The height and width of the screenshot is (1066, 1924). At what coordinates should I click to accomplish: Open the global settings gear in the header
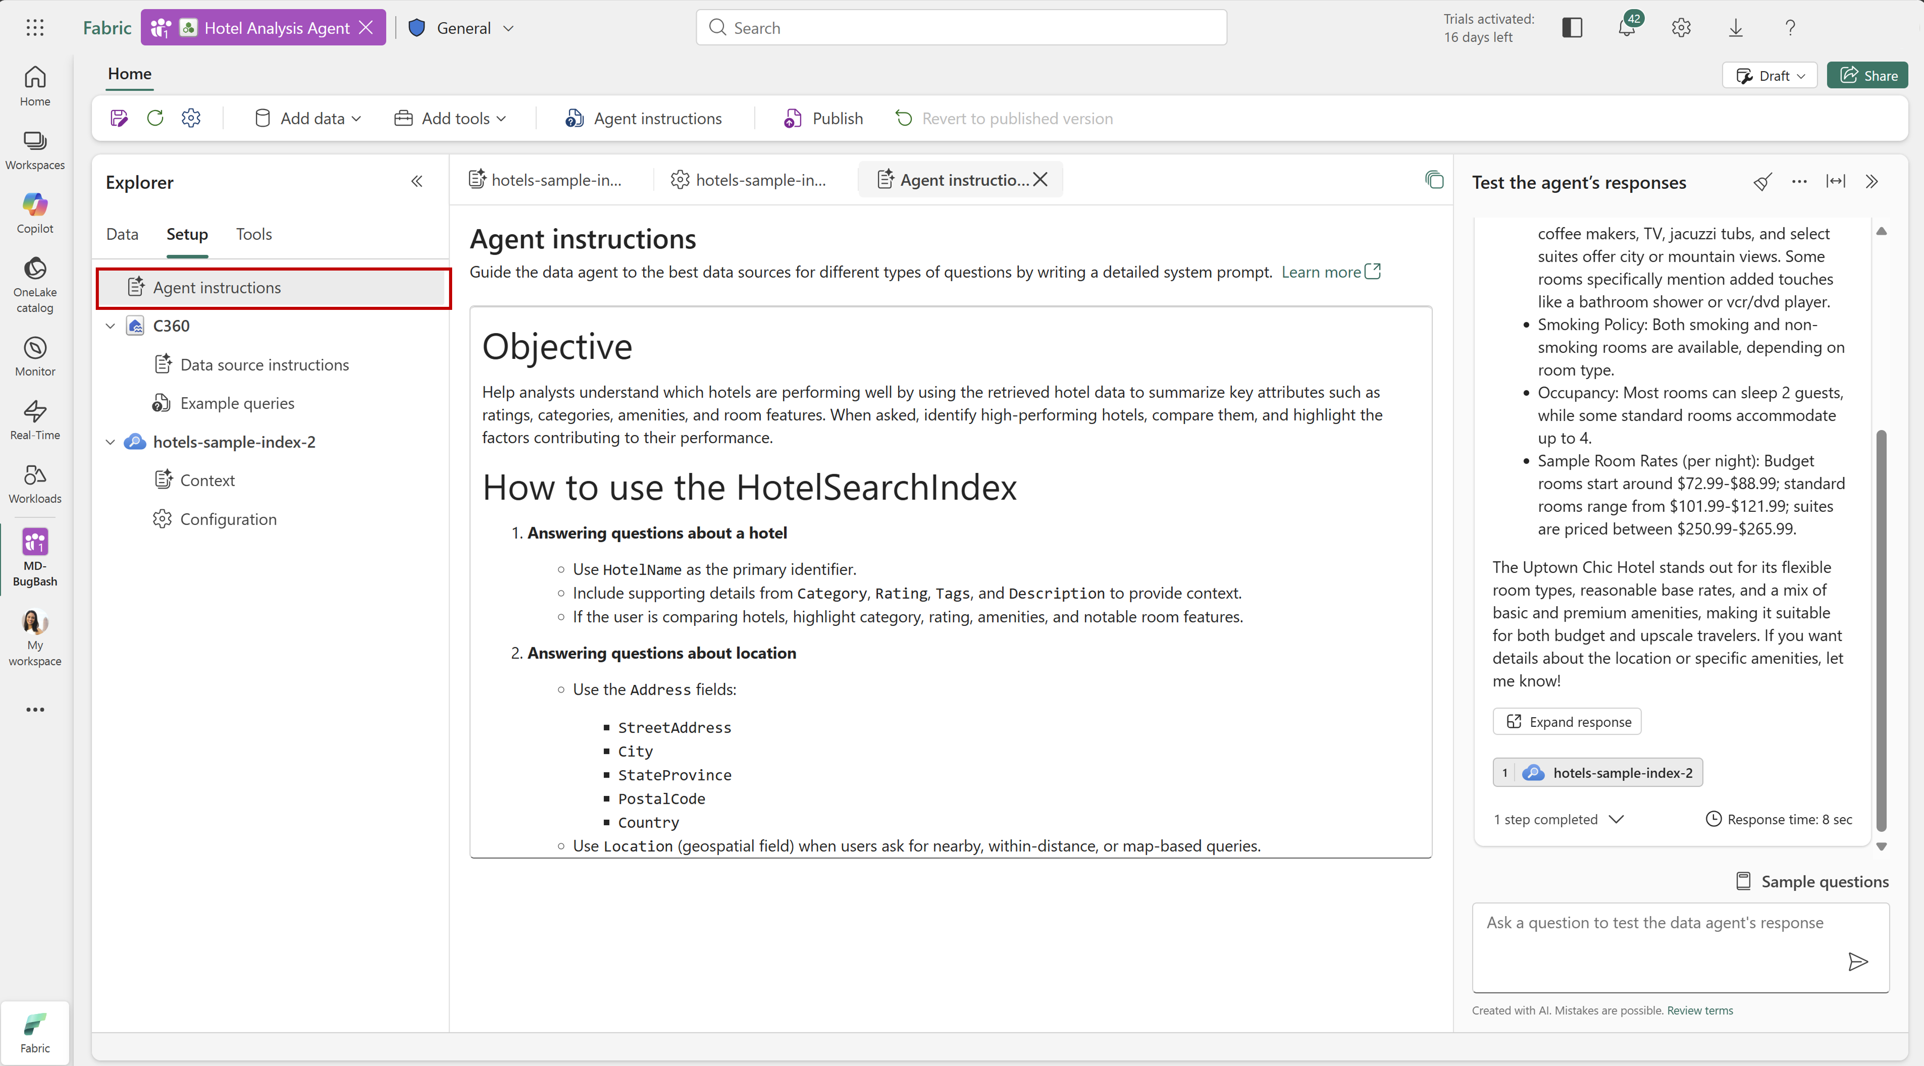coord(1681,28)
